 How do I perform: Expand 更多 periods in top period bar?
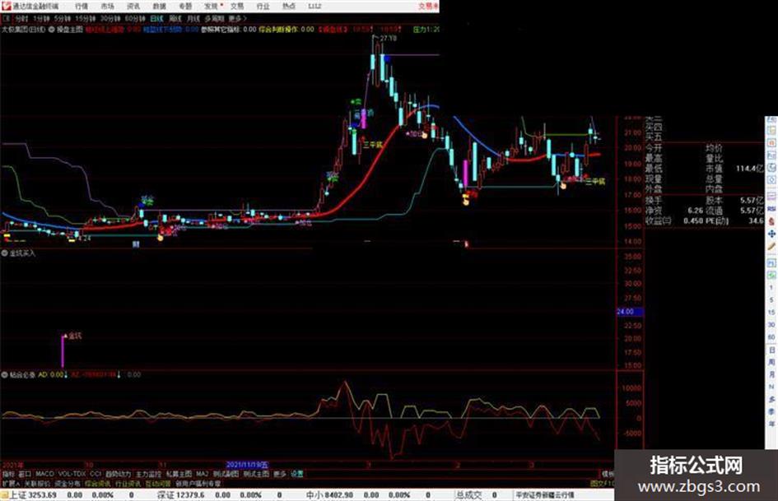point(237,18)
